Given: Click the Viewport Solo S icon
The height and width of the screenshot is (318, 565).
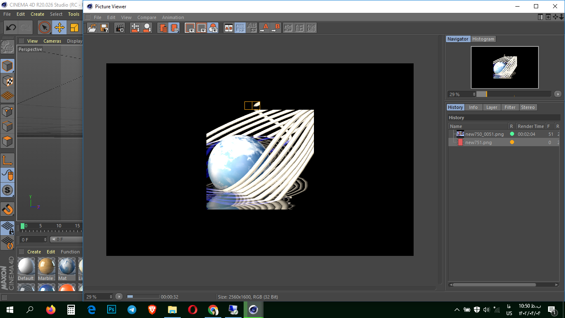Looking at the screenshot, I should (x=7, y=190).
